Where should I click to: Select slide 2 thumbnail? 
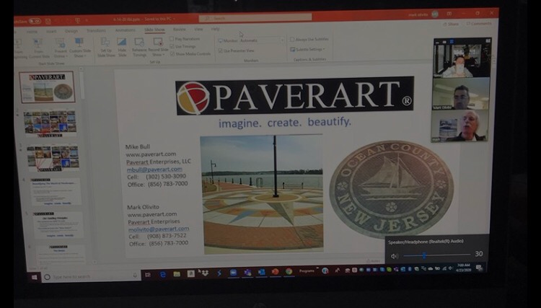(x=50, y=123)
